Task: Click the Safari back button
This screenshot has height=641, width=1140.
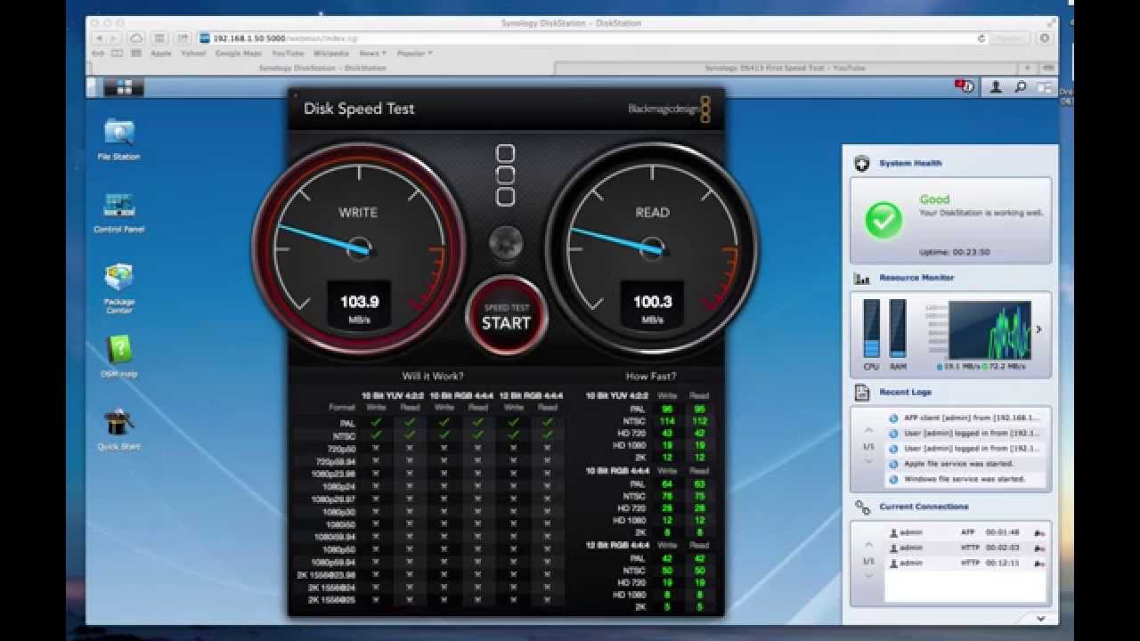Action: tap(99, 38)
